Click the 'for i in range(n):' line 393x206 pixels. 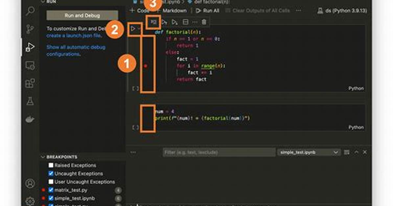pos(201,66)
